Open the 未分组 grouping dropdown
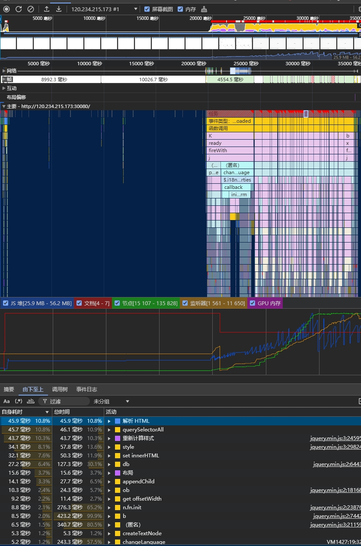The height and width of the screenshot is (546, 361). click(111, 402)
